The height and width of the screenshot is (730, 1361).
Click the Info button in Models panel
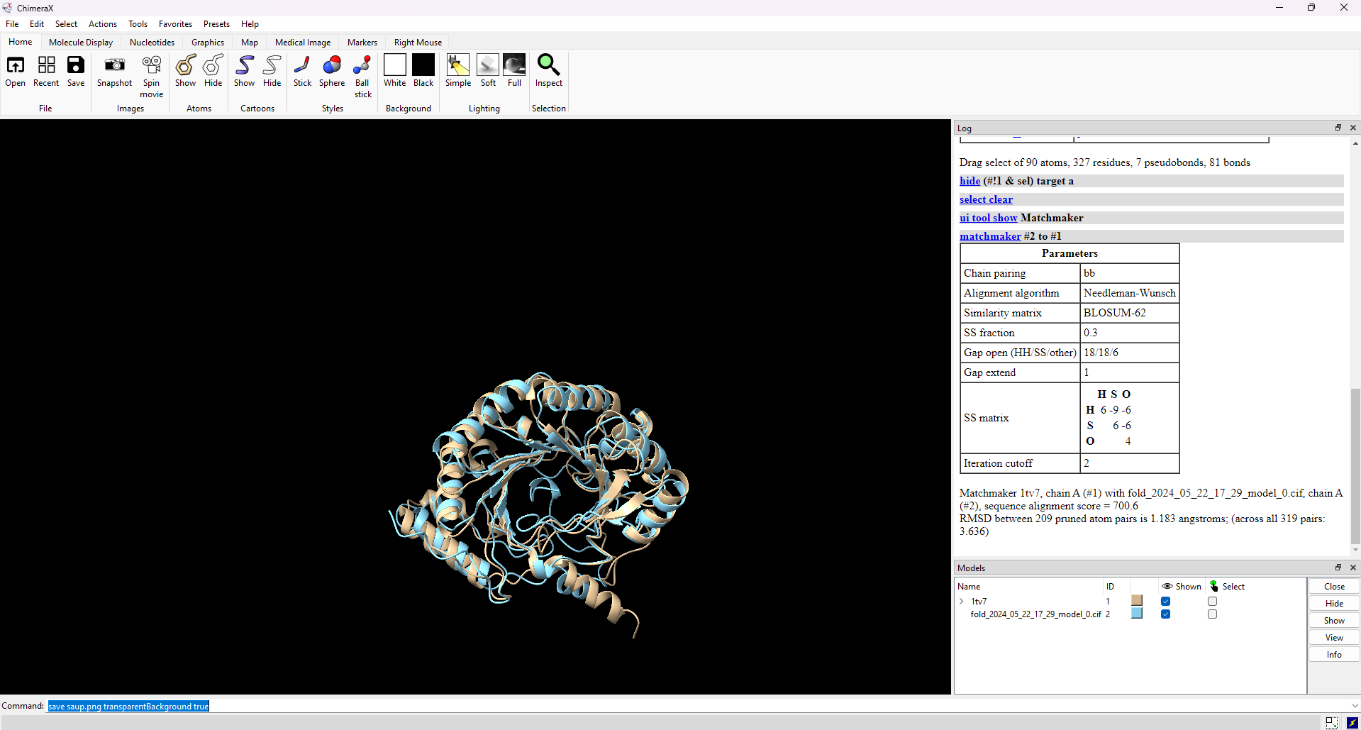tap(1334, 655)
